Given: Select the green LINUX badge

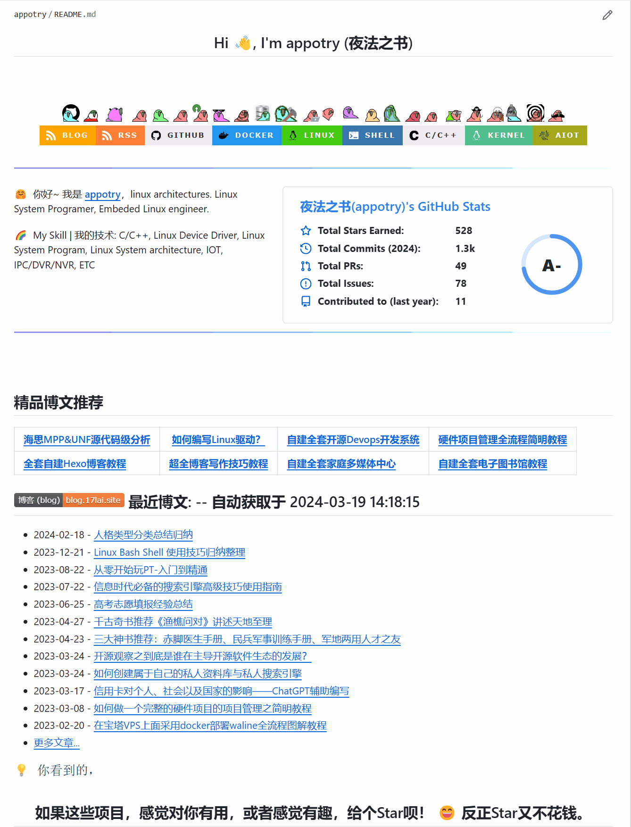Looking at the screenshot, I should coord(312,135).
